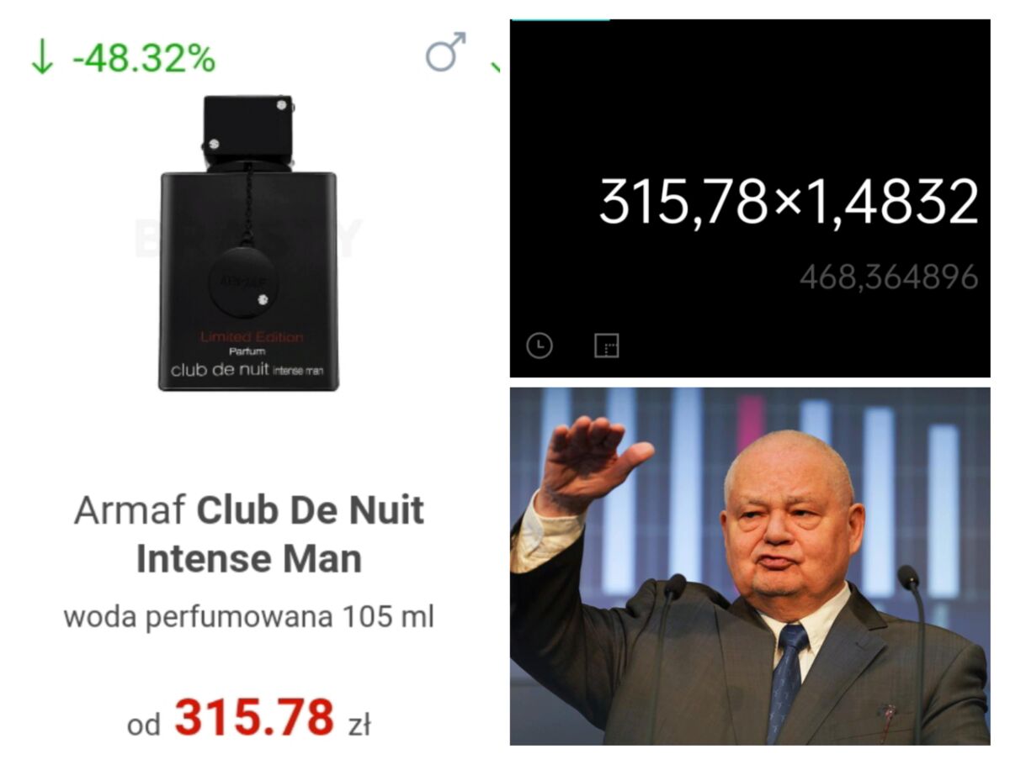Open calculator history clock icon
The image size is (1010, 765).
[540, 345]
